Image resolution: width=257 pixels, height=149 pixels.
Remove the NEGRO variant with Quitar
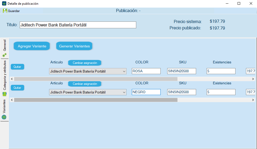click(17, 88)
